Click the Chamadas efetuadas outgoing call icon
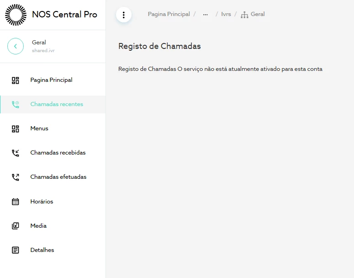 coord(16,177)
